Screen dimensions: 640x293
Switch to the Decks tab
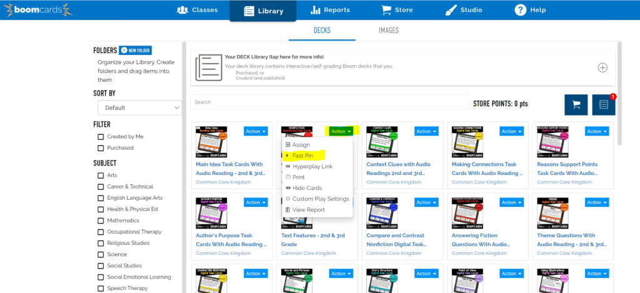click(x=322, y=31)
